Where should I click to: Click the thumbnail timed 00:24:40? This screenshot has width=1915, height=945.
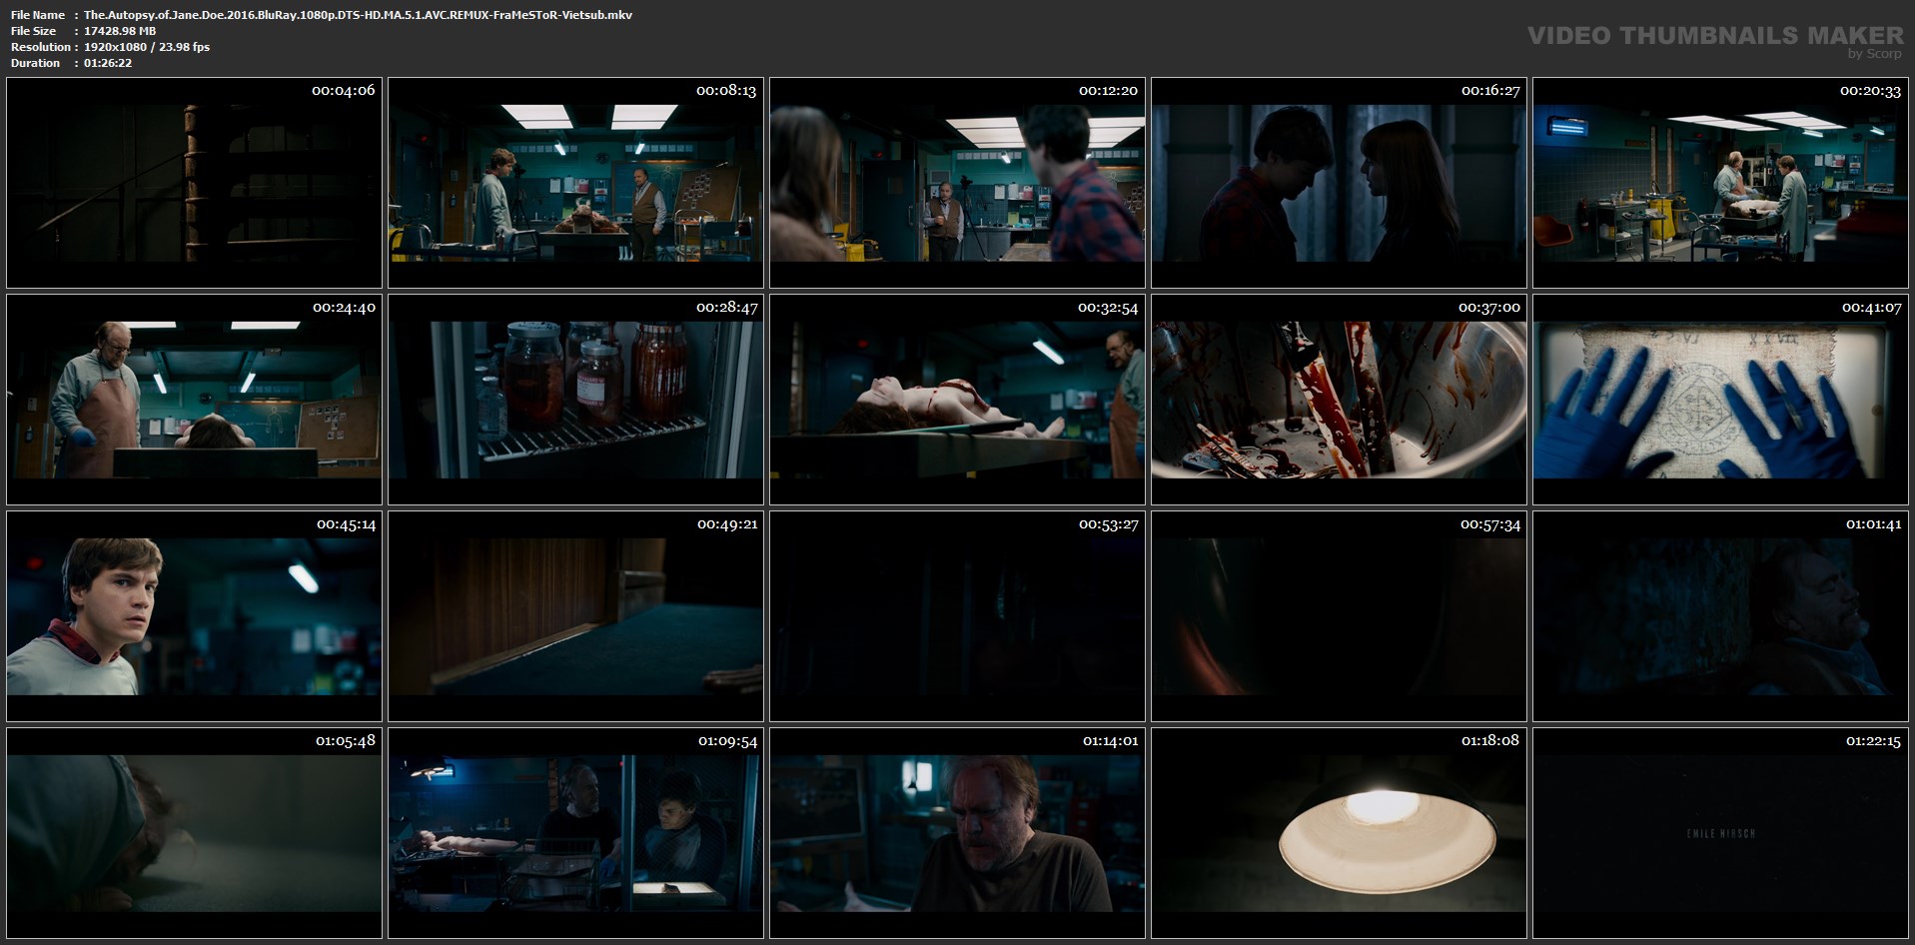(194, 400)
